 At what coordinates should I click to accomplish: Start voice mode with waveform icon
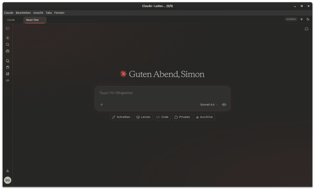click(x=224, y=105)
